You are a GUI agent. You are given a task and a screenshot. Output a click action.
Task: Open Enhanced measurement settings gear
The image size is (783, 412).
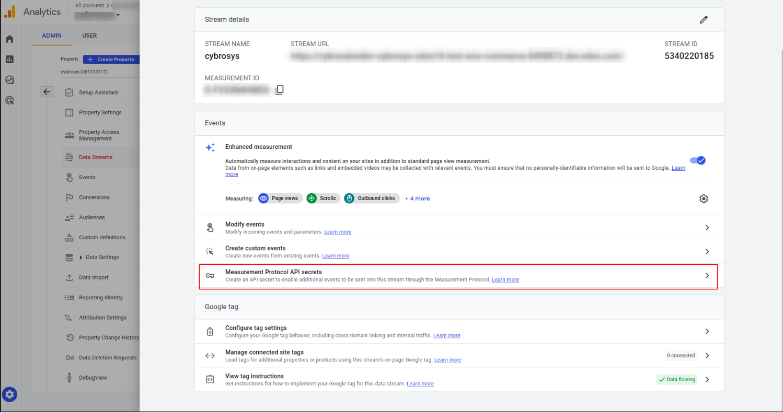[704, 198]
